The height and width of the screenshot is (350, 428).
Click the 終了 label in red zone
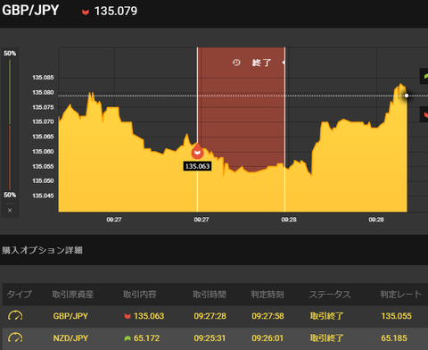261,62
